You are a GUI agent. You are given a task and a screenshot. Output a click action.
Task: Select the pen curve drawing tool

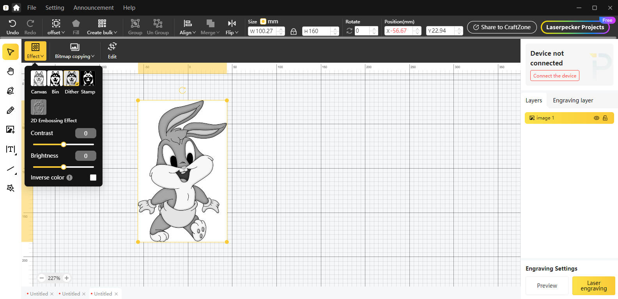pos(11,91)
